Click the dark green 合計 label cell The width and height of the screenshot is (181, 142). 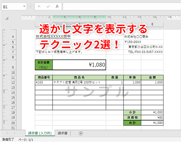point(132,123)
